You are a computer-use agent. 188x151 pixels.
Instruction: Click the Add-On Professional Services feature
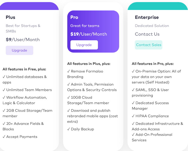click(x=152, y=137)
